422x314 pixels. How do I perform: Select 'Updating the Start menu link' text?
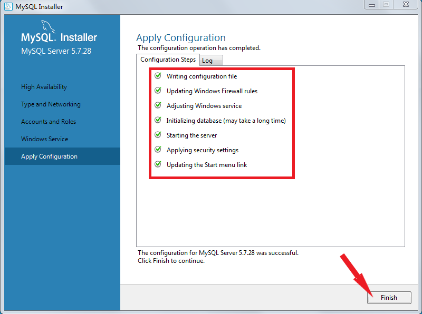tap(207, 165)
